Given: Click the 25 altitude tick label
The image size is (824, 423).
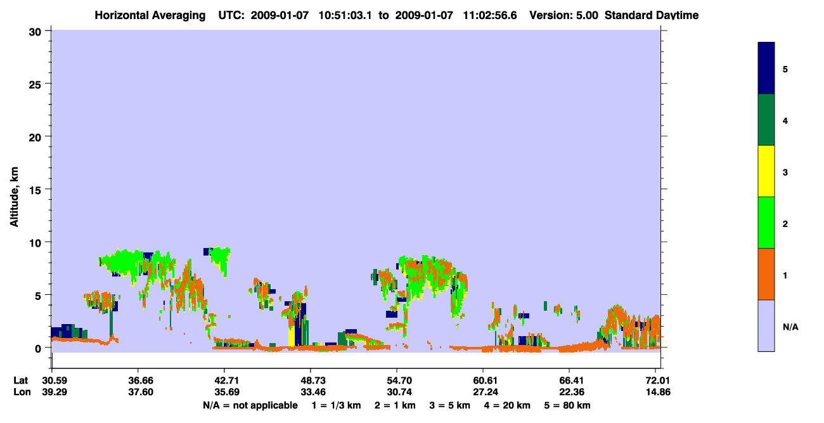Looking at the screenshot, I should (x=36, y=84).
